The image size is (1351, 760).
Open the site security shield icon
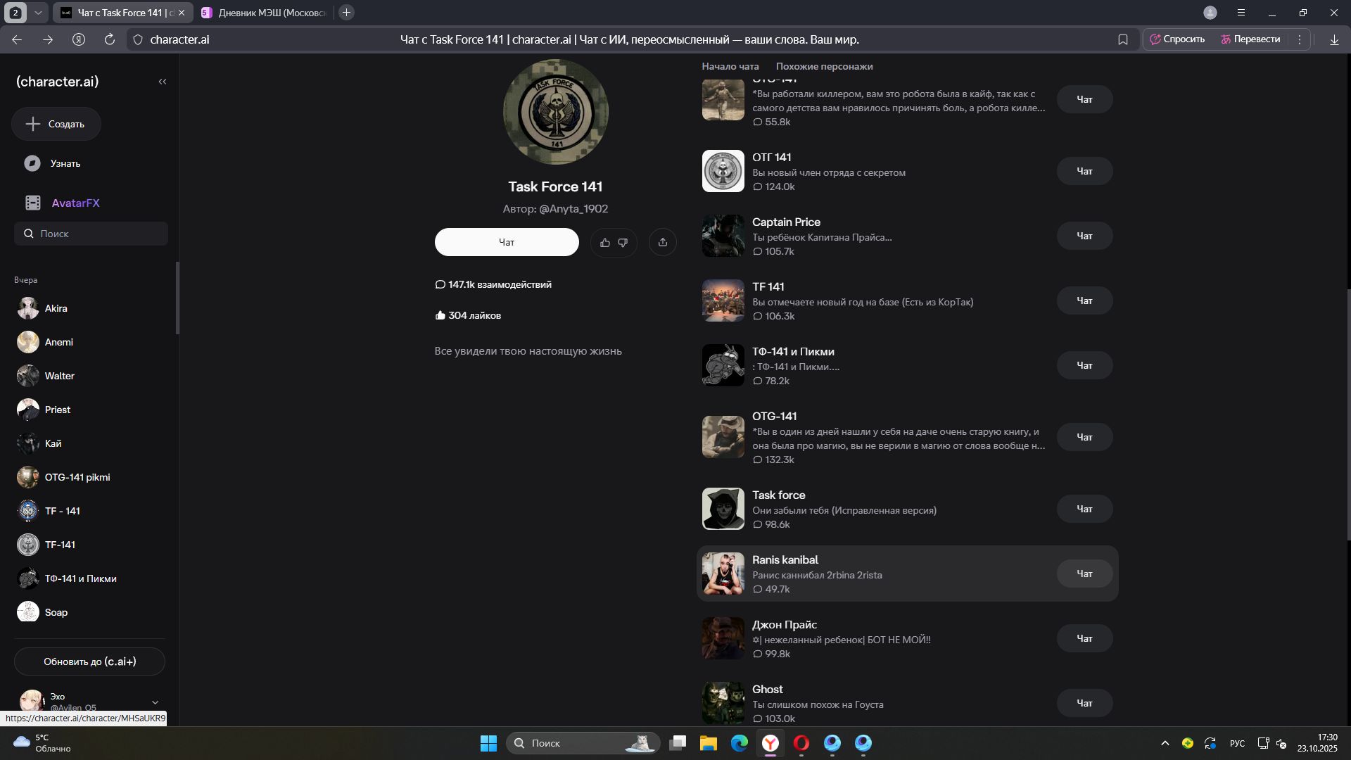138,39
